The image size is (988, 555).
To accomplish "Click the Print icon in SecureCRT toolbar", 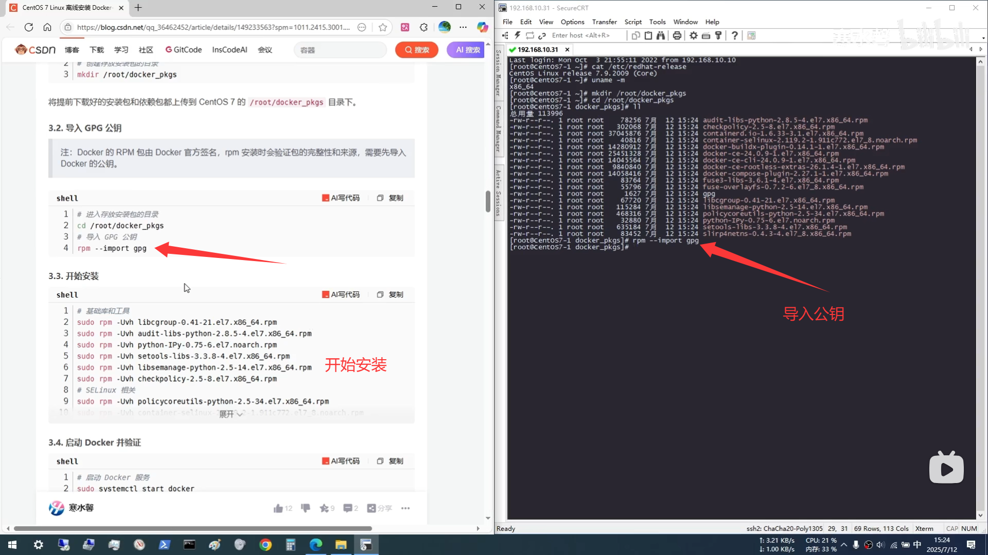I will (677, 35).
